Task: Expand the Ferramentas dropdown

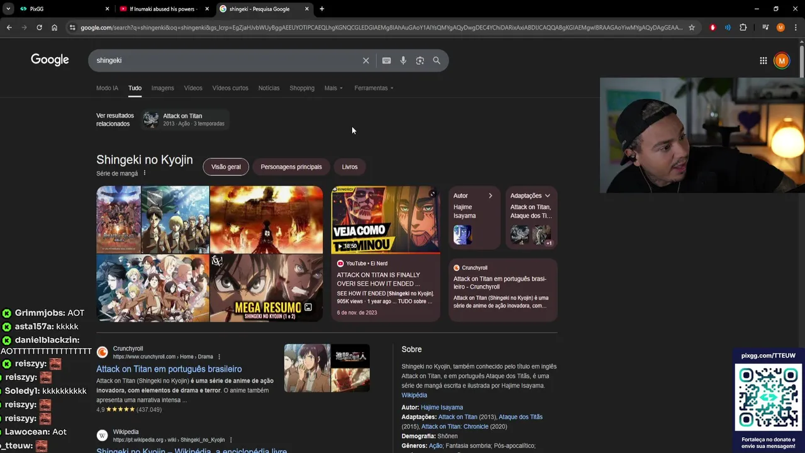Action: coord(374,88)
